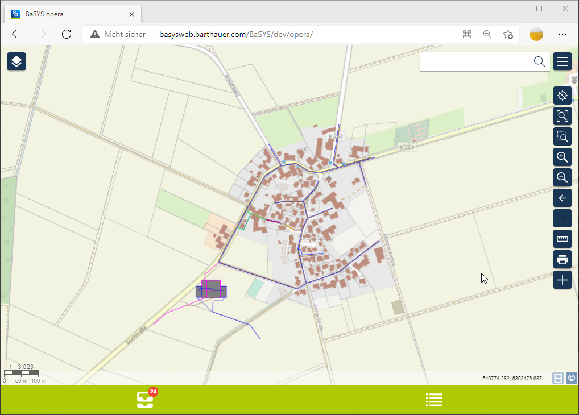Open the hamburger main menu
The width and height of the screenshot is (579, 415).
[x=563, y=61]
